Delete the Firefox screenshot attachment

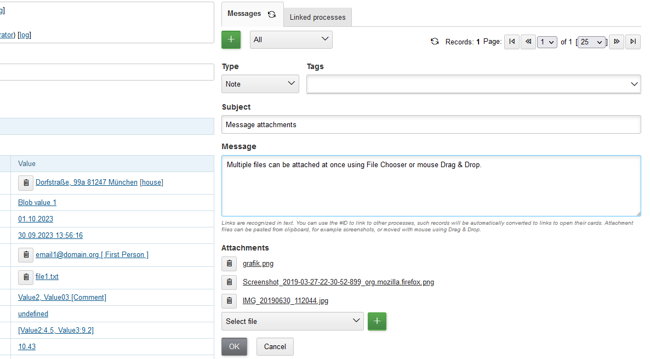point(229,282)
